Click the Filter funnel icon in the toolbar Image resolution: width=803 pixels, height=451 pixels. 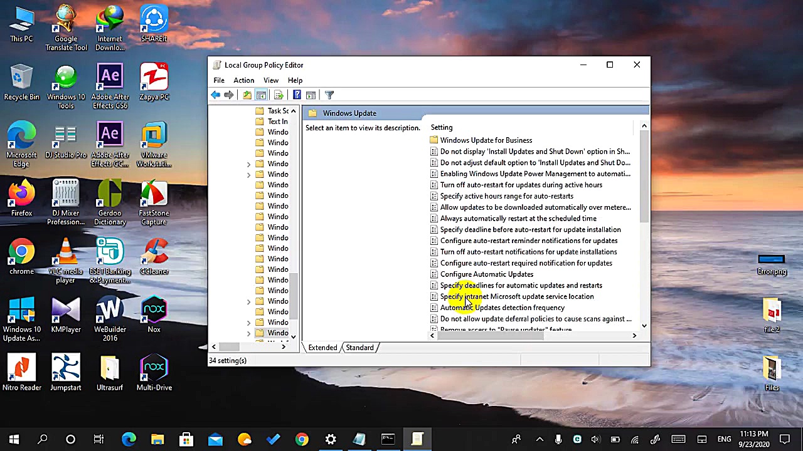click(x=329, y=95)
